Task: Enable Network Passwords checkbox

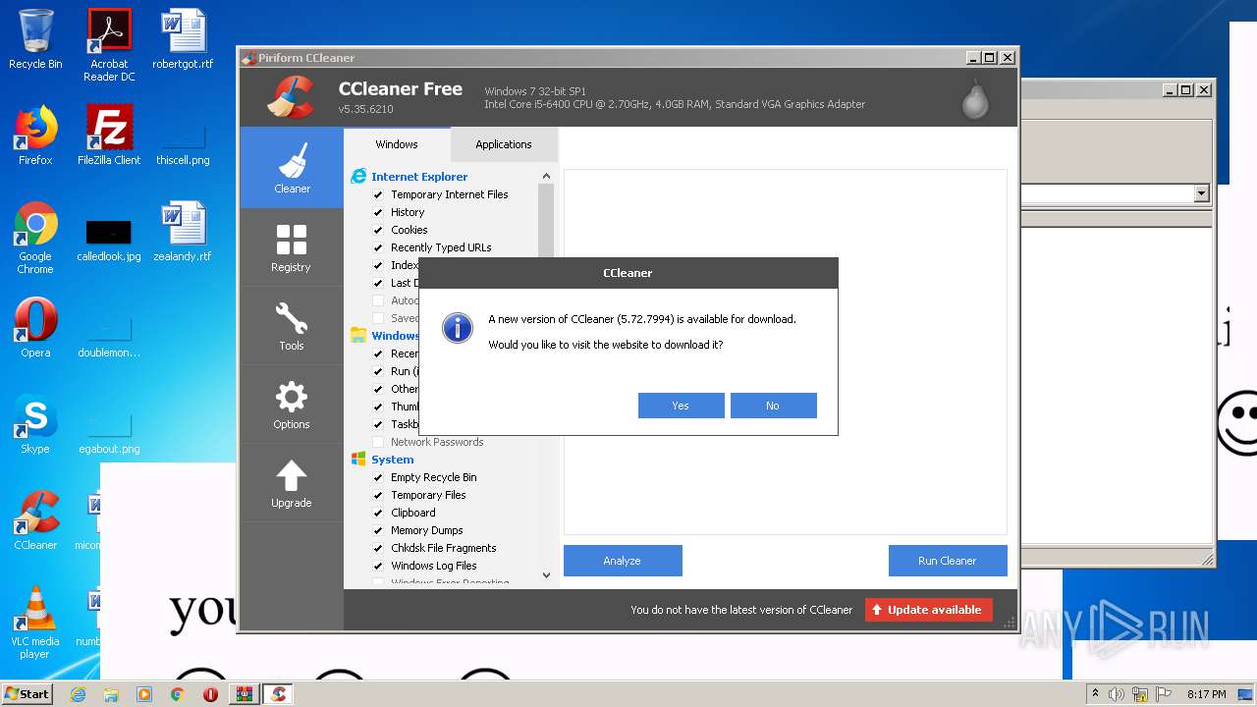Action: (378, 442)
